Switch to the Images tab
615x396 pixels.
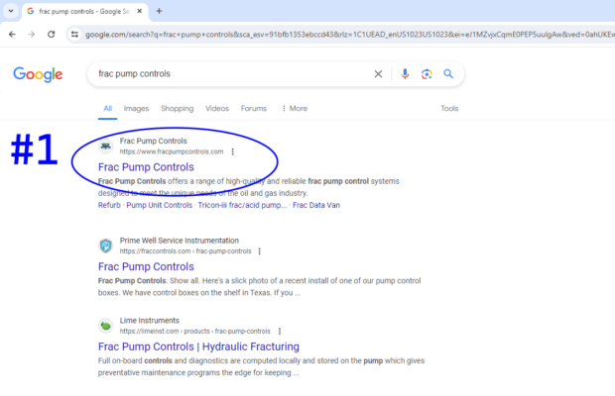136,109
